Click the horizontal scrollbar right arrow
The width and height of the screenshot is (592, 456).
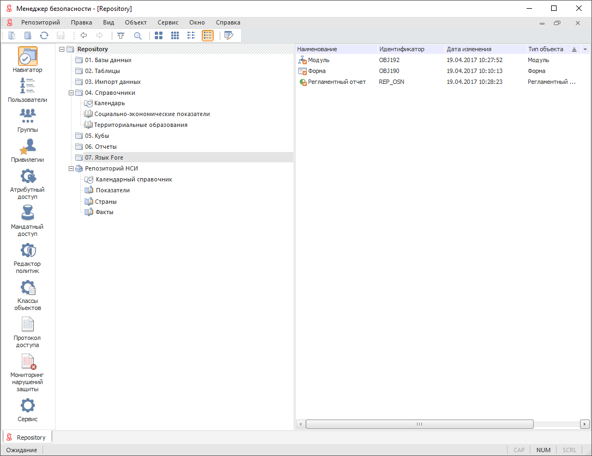point(585,424)
